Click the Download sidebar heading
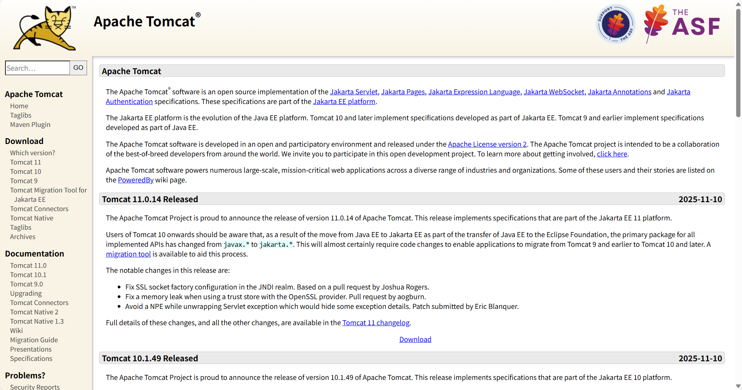 24,141
